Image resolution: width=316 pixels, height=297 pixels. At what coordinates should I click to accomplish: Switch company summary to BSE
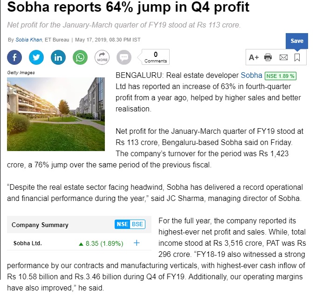[x=137, y=224]
